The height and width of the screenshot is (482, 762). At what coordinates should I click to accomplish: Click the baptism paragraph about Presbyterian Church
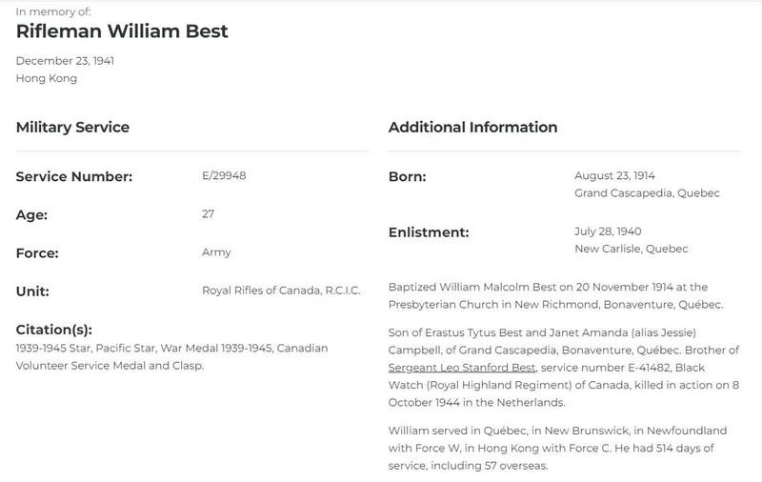[x=556, y=295]
